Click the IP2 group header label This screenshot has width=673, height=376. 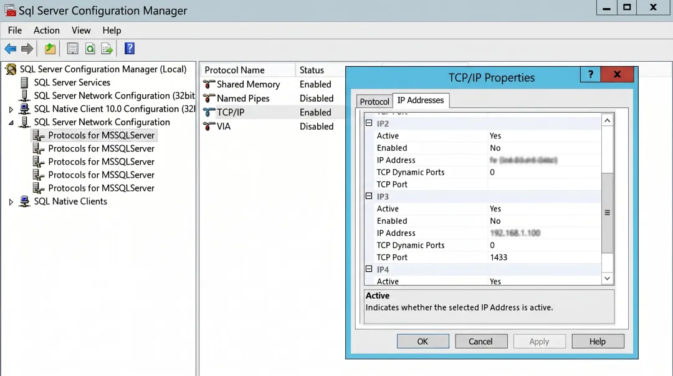(x=383, y=123)
